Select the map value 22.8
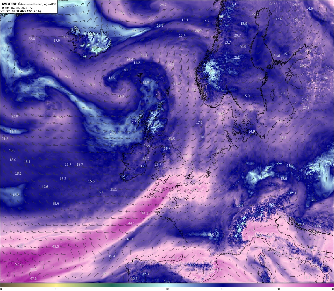 (32, 39)
